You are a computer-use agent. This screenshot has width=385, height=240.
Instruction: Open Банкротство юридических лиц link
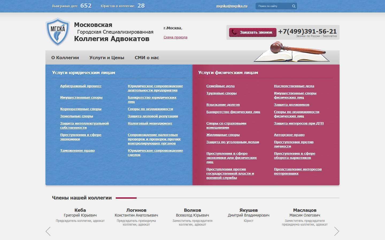152,99
